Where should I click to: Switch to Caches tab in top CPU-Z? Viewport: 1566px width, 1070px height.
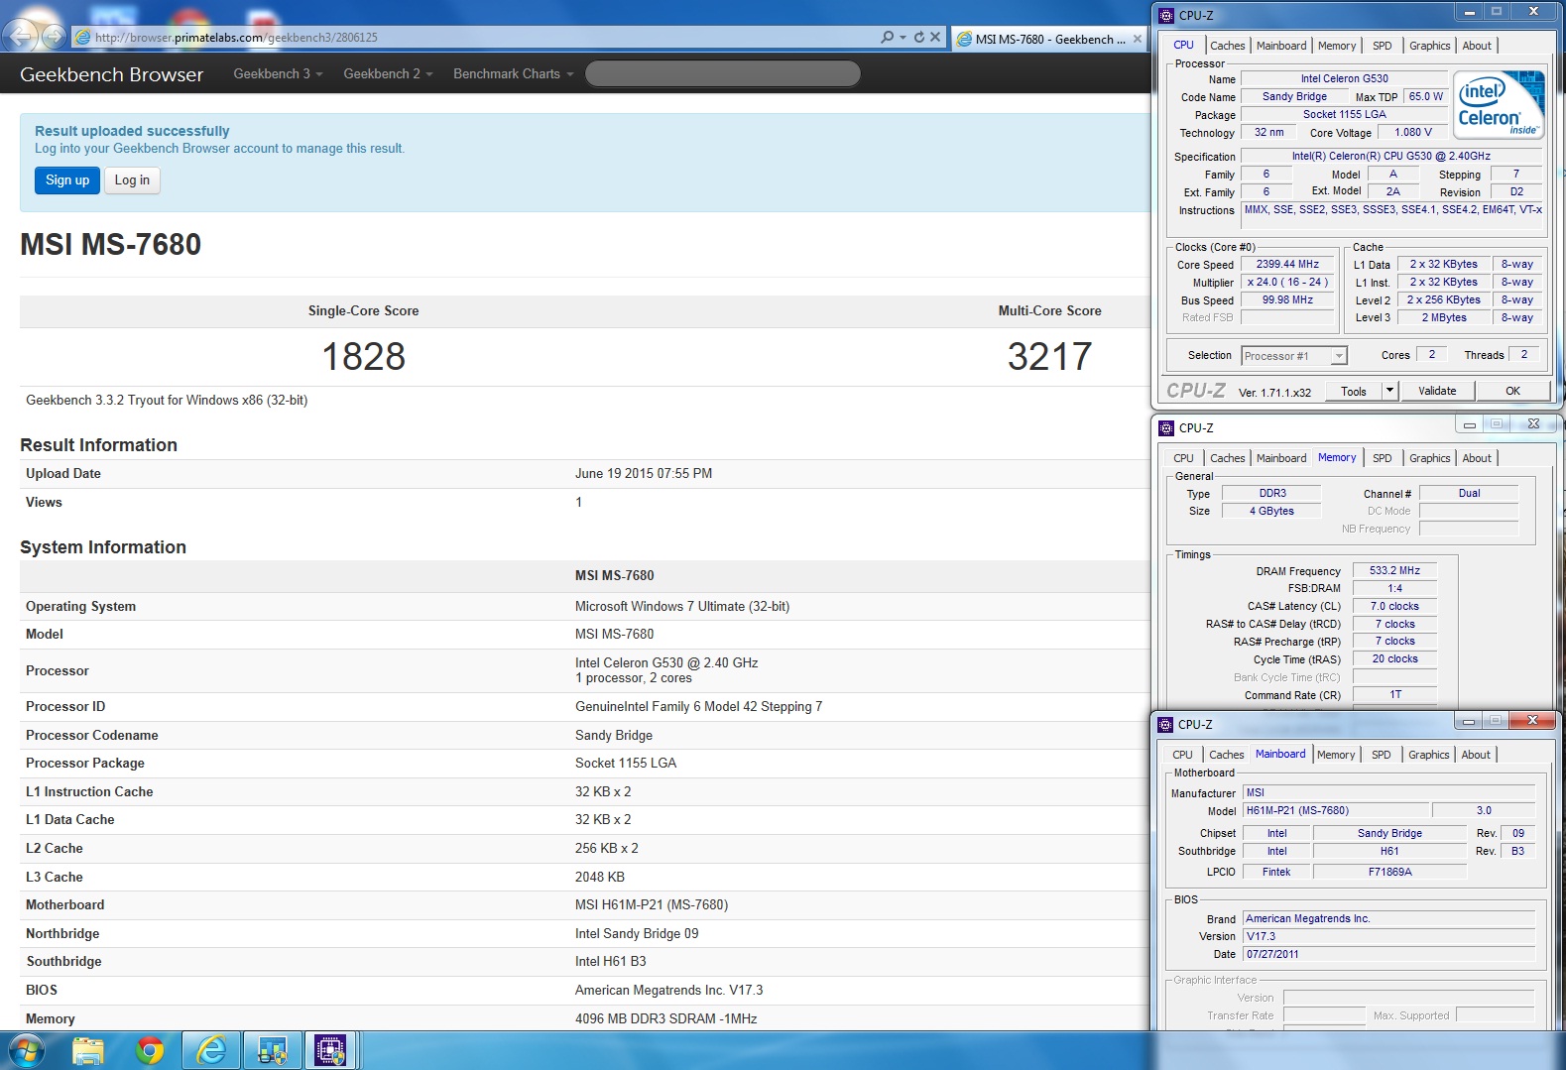point(1227,46)
